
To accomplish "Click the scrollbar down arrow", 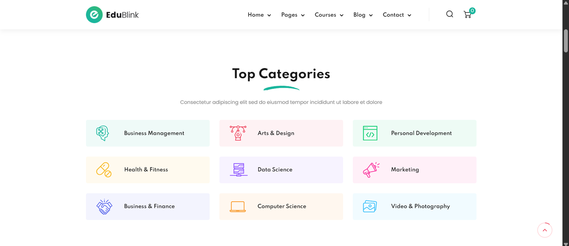I will (x=565, y=244).
